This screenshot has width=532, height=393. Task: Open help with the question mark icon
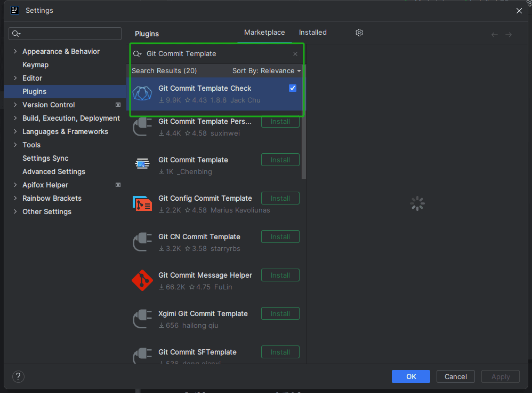[x=18, y=376]
